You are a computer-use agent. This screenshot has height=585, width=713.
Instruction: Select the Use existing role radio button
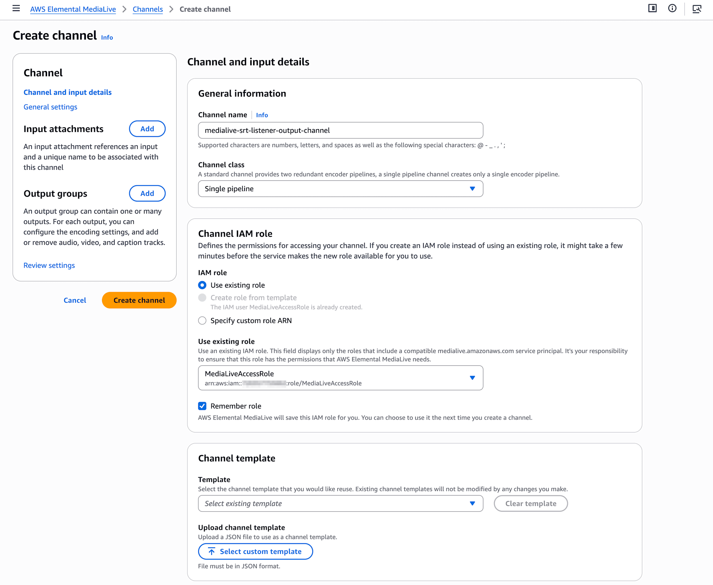202,285
